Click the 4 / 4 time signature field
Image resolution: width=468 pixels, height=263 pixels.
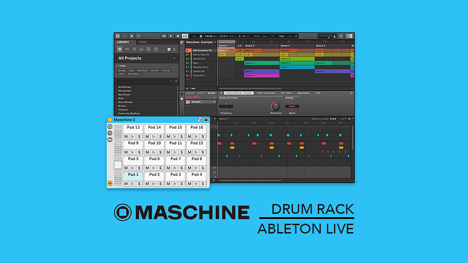pos(241,37)
